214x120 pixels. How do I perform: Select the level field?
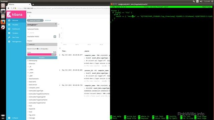pyautogui.click(x=30, y=112)
